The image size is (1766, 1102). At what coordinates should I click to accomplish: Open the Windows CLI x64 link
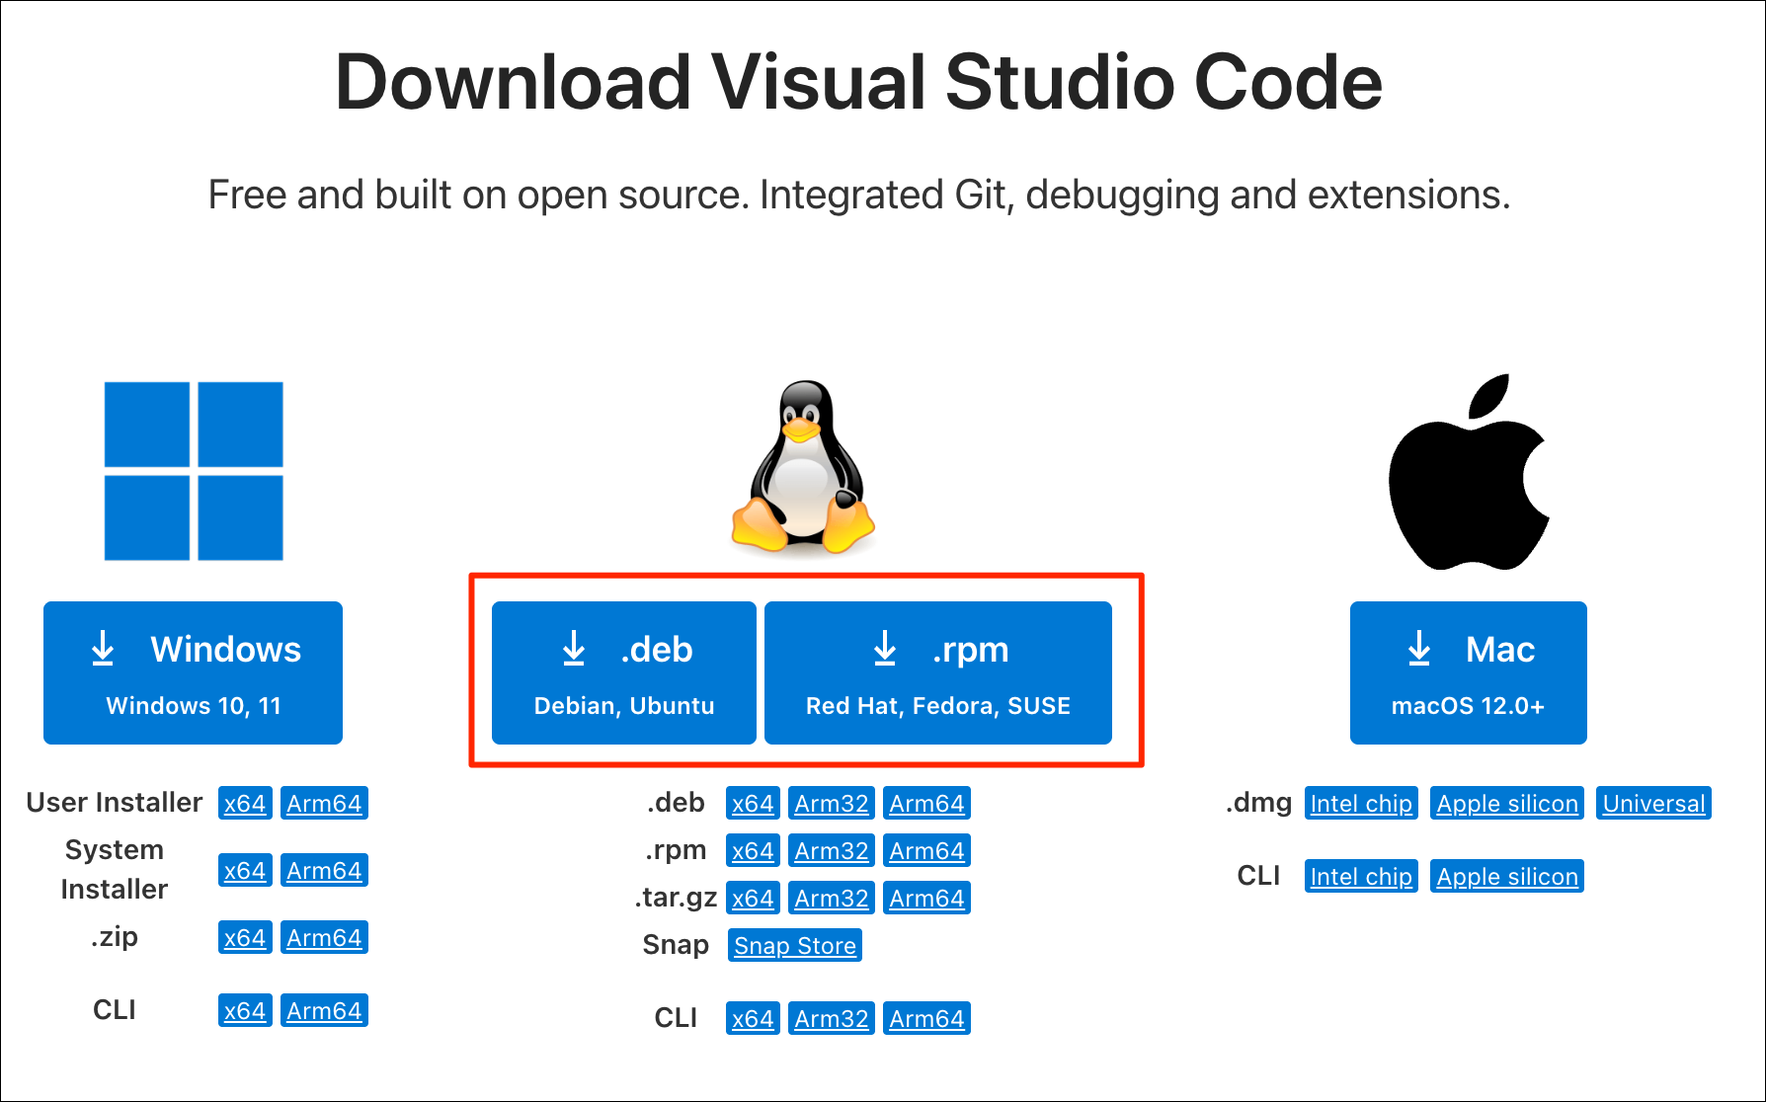click(245, 1011)
